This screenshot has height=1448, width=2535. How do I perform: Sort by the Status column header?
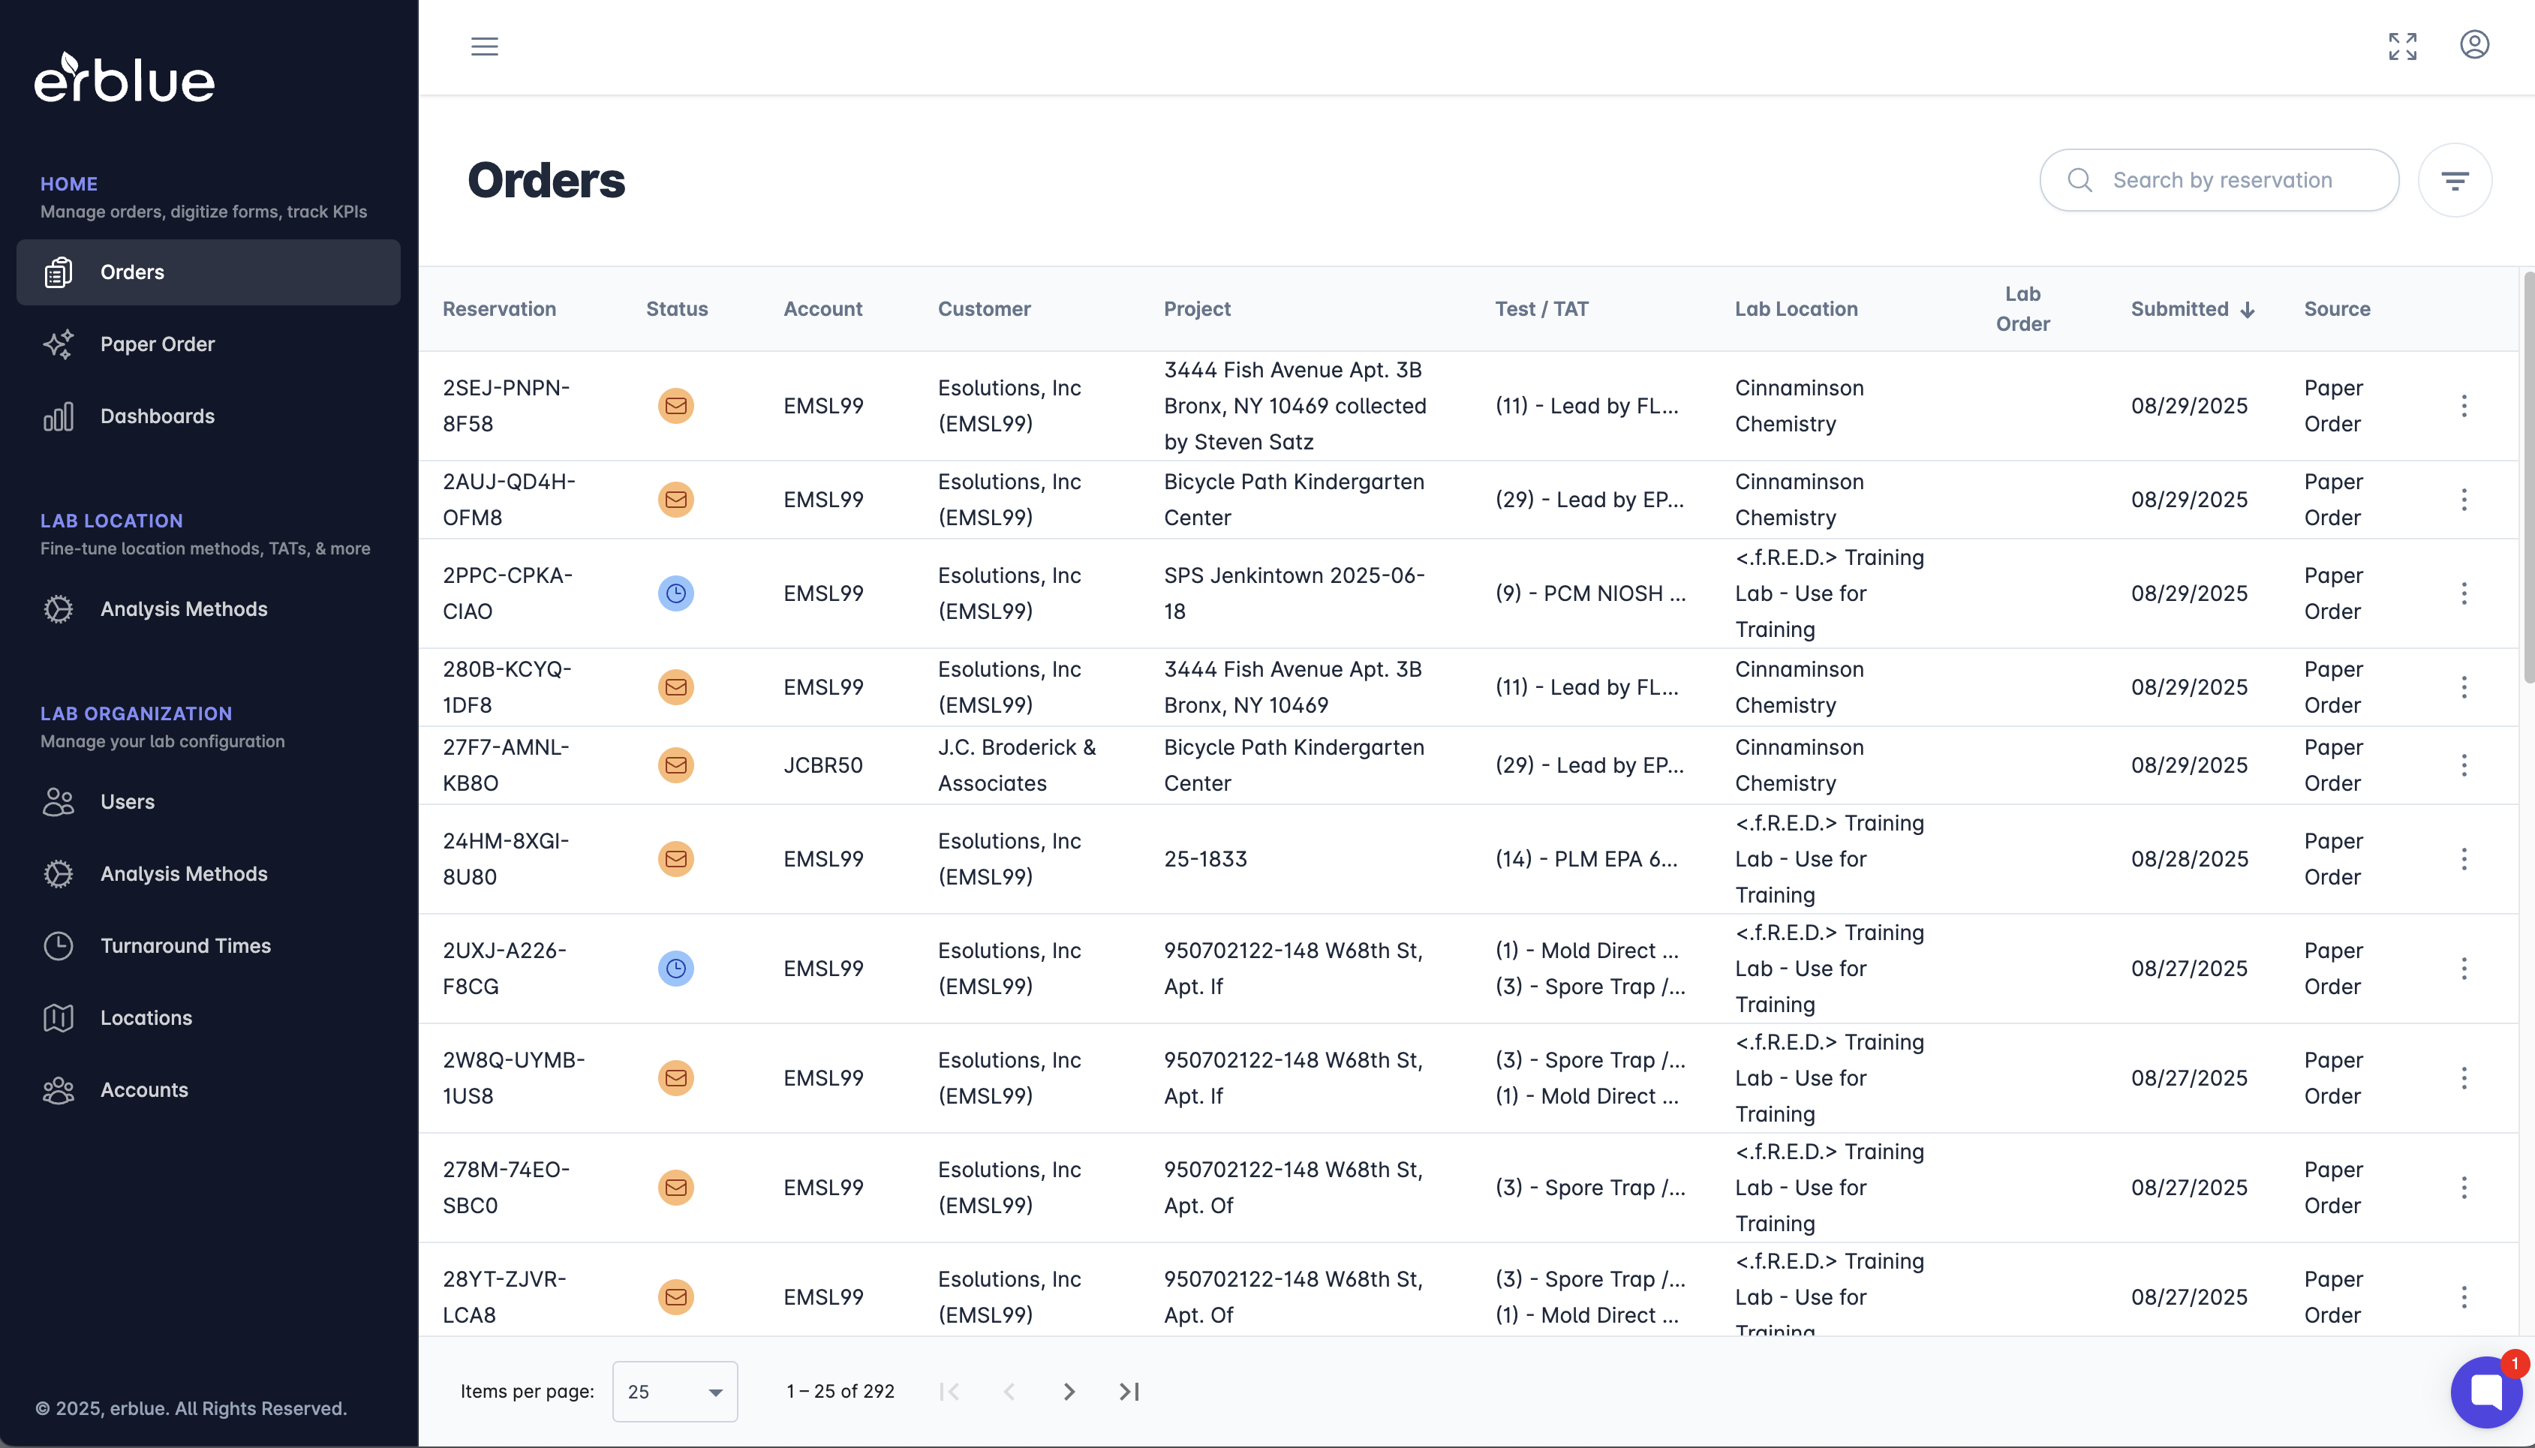676,309
